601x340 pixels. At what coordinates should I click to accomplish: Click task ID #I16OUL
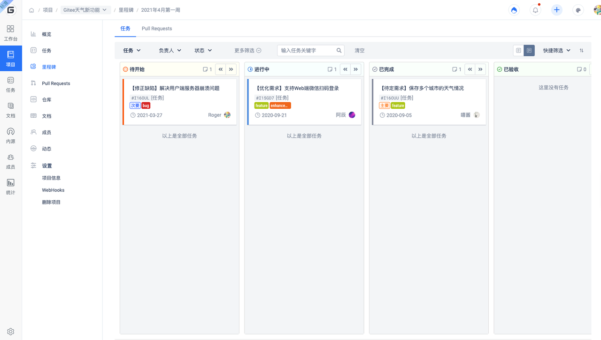140,98
